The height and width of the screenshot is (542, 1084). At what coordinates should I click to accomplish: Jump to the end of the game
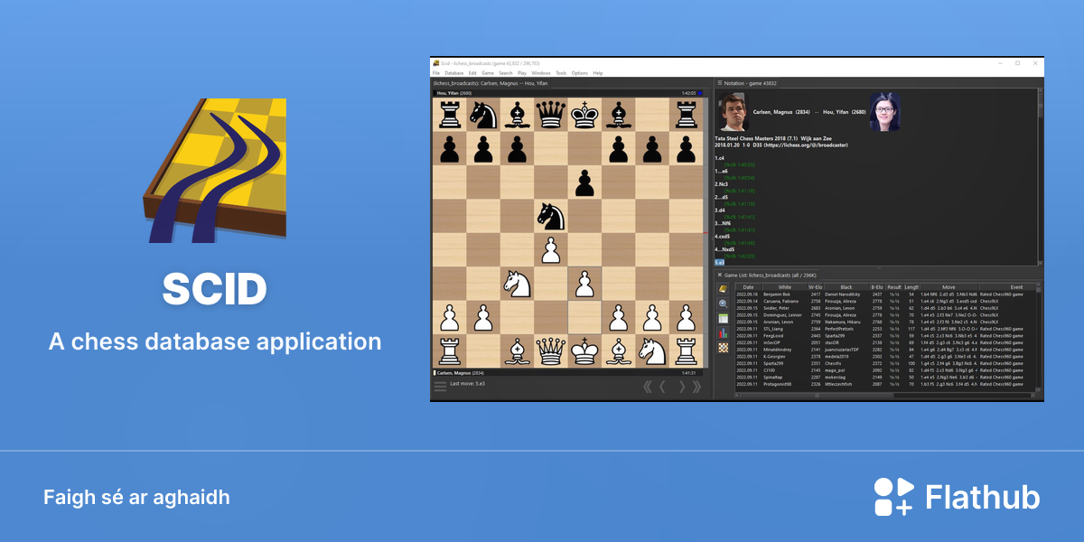[696, 387]
